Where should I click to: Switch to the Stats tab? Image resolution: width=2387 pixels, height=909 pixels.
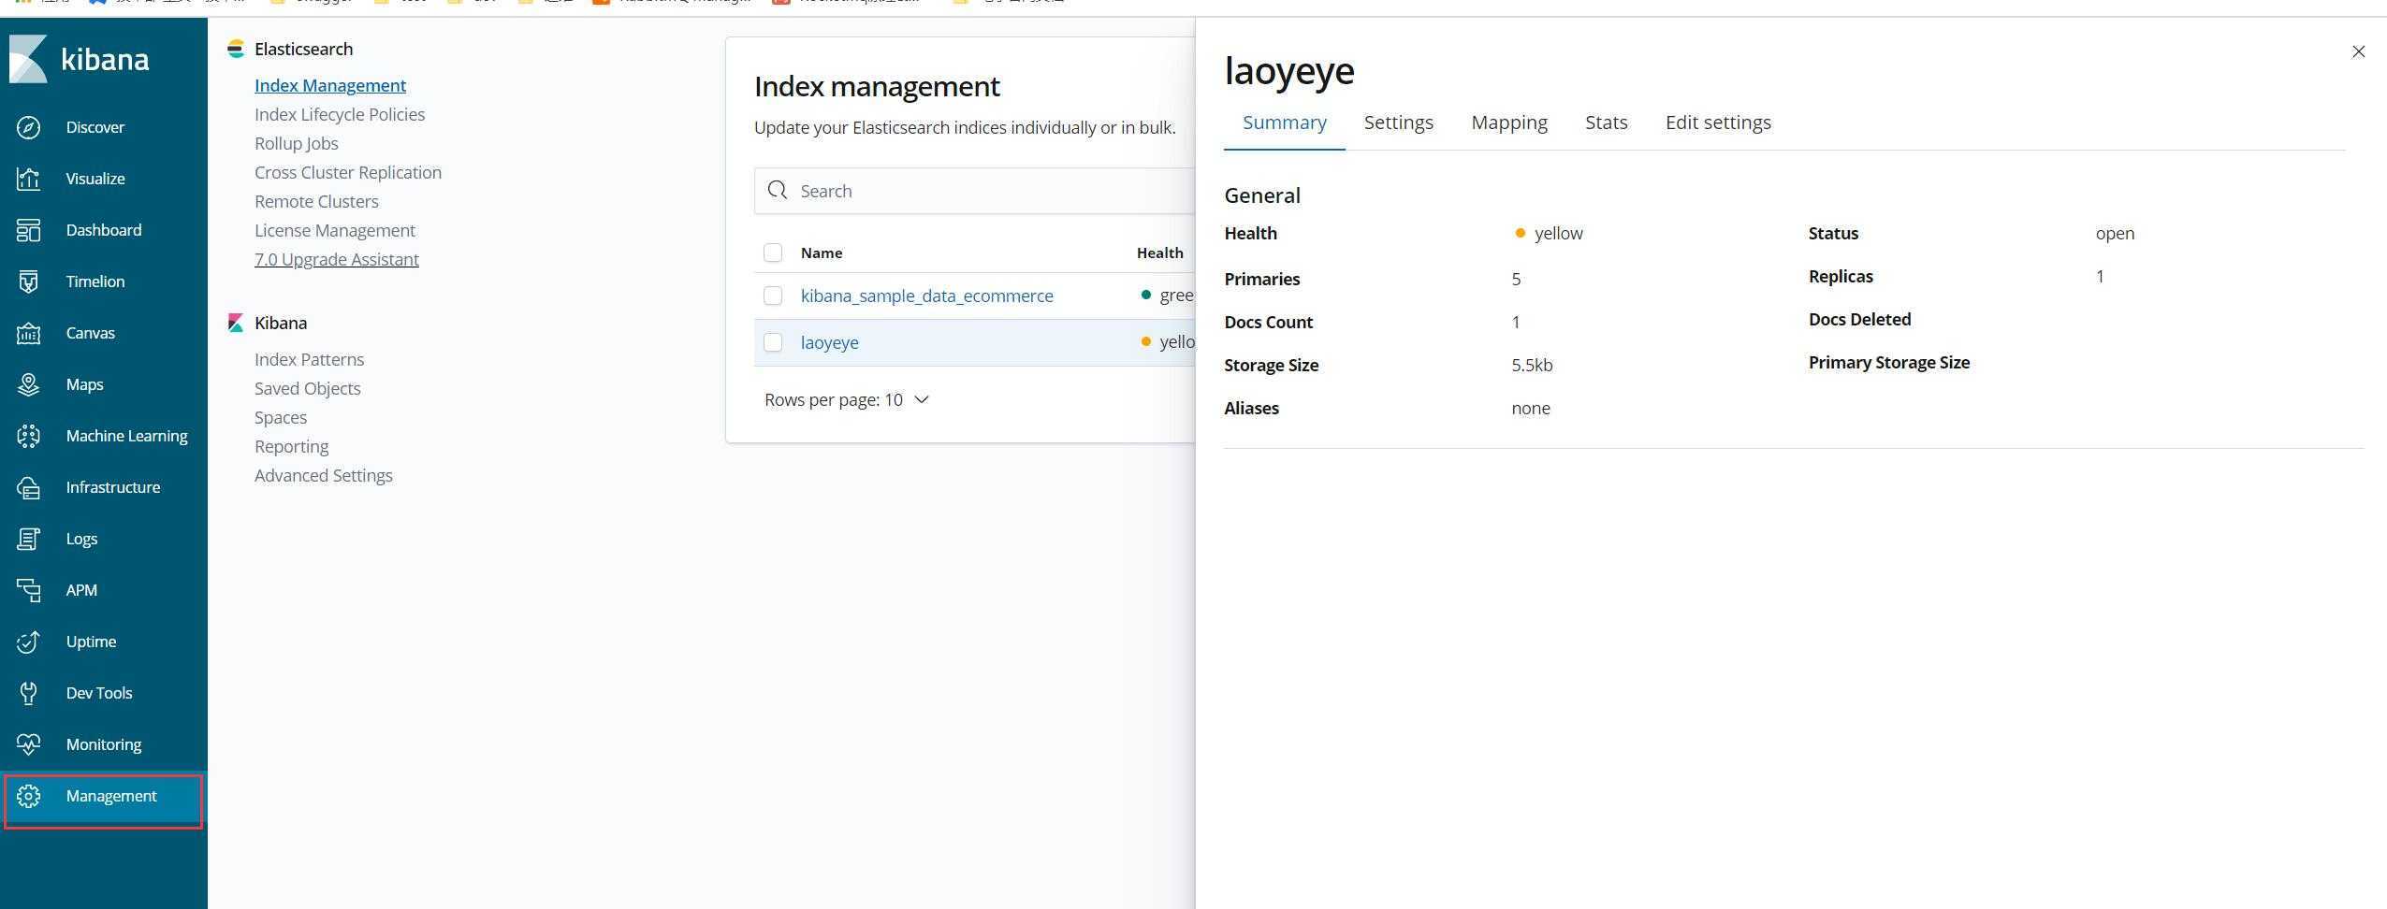[1607, 123]
